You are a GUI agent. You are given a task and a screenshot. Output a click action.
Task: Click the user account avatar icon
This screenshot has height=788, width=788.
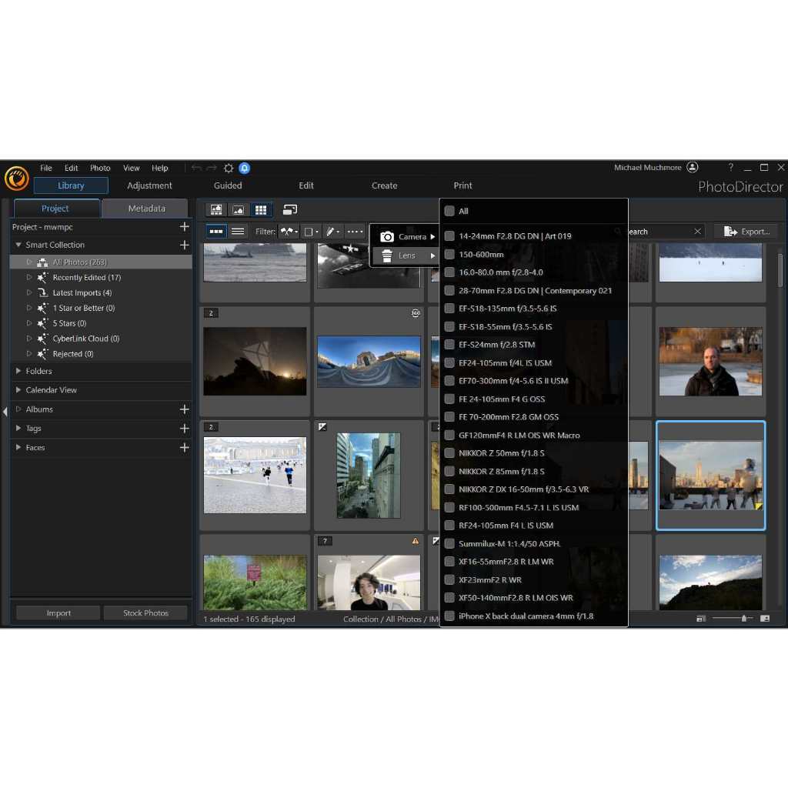click(x=693, y=168)
